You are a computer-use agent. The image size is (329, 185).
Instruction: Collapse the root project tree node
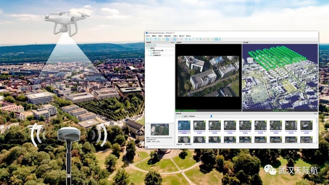(x=146, y=48)
